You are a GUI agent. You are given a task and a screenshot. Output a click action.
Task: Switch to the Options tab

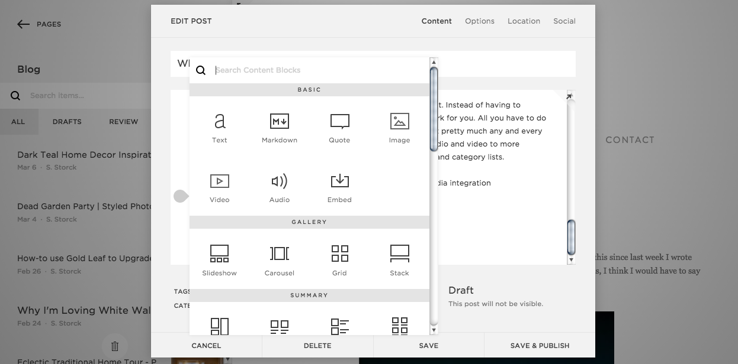[x=479, y=21]
